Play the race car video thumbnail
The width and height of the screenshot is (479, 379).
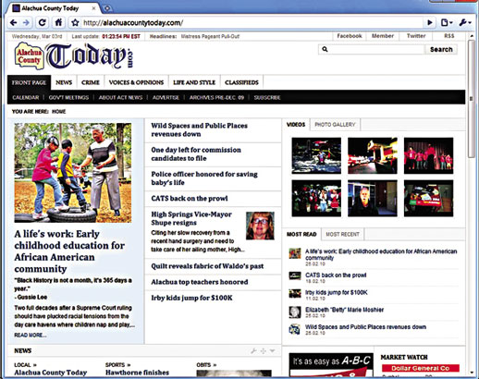(428, 198)
